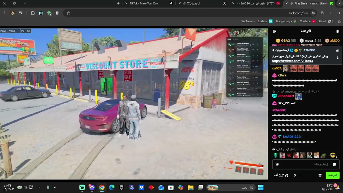Open Discord from the taskbar

point(92,187)
